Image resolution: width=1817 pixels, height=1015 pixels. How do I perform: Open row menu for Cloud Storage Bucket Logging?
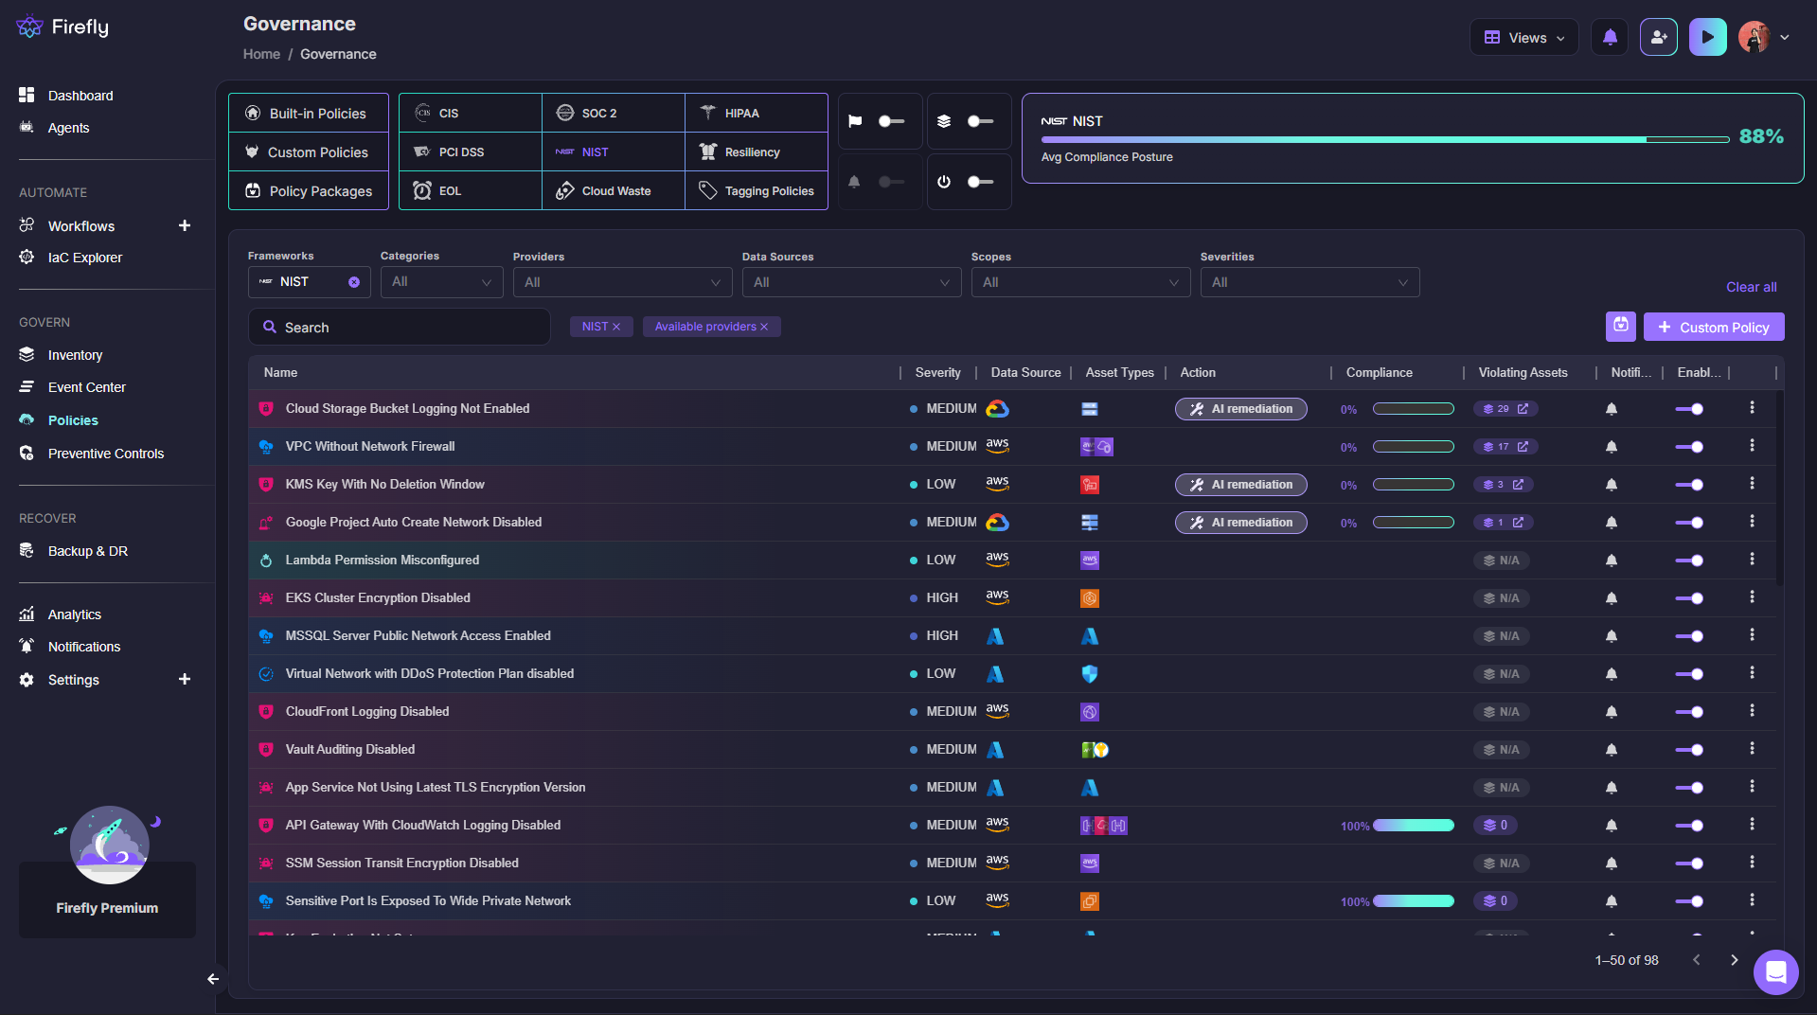click(1752, 408)
